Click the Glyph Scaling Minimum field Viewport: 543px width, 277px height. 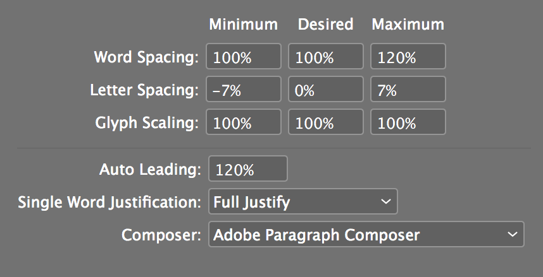click(244, 122)
